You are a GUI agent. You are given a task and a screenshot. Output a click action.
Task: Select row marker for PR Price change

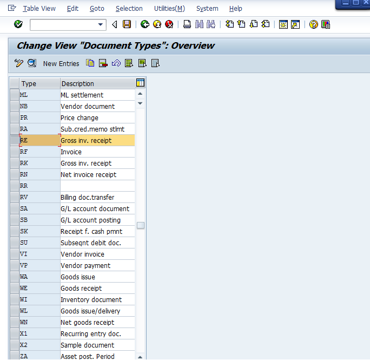[x=15, y=117]
